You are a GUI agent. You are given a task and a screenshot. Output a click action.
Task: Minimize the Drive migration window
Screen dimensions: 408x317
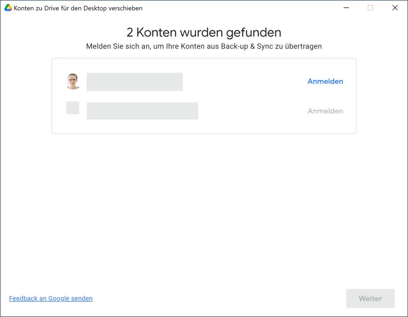[x=346, y=8]
